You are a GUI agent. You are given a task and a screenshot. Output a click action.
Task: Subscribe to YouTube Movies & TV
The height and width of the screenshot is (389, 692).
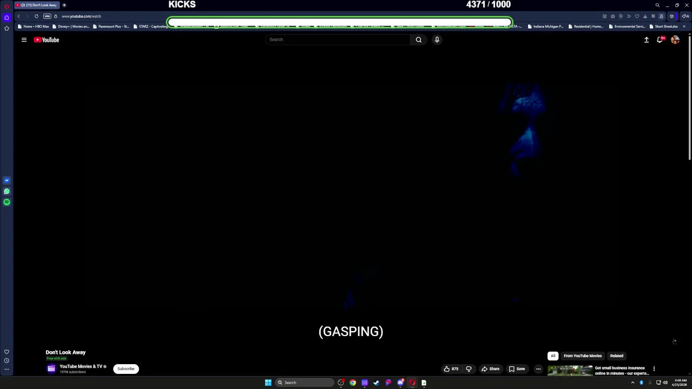click(126, 369)
